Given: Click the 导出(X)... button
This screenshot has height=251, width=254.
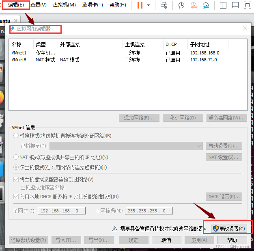Looking at the screenshot, I should pos(99,240).
